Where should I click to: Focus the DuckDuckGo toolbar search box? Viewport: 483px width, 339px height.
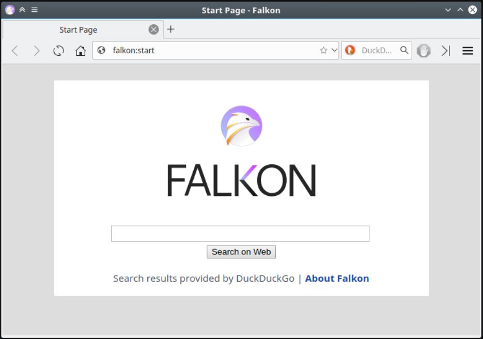(x=377, y=50)
